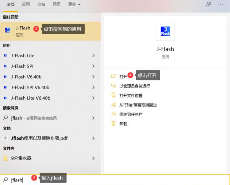Open the feedback person icon at top right
Screen dimensions: 230x185
(x=208, y=4)
